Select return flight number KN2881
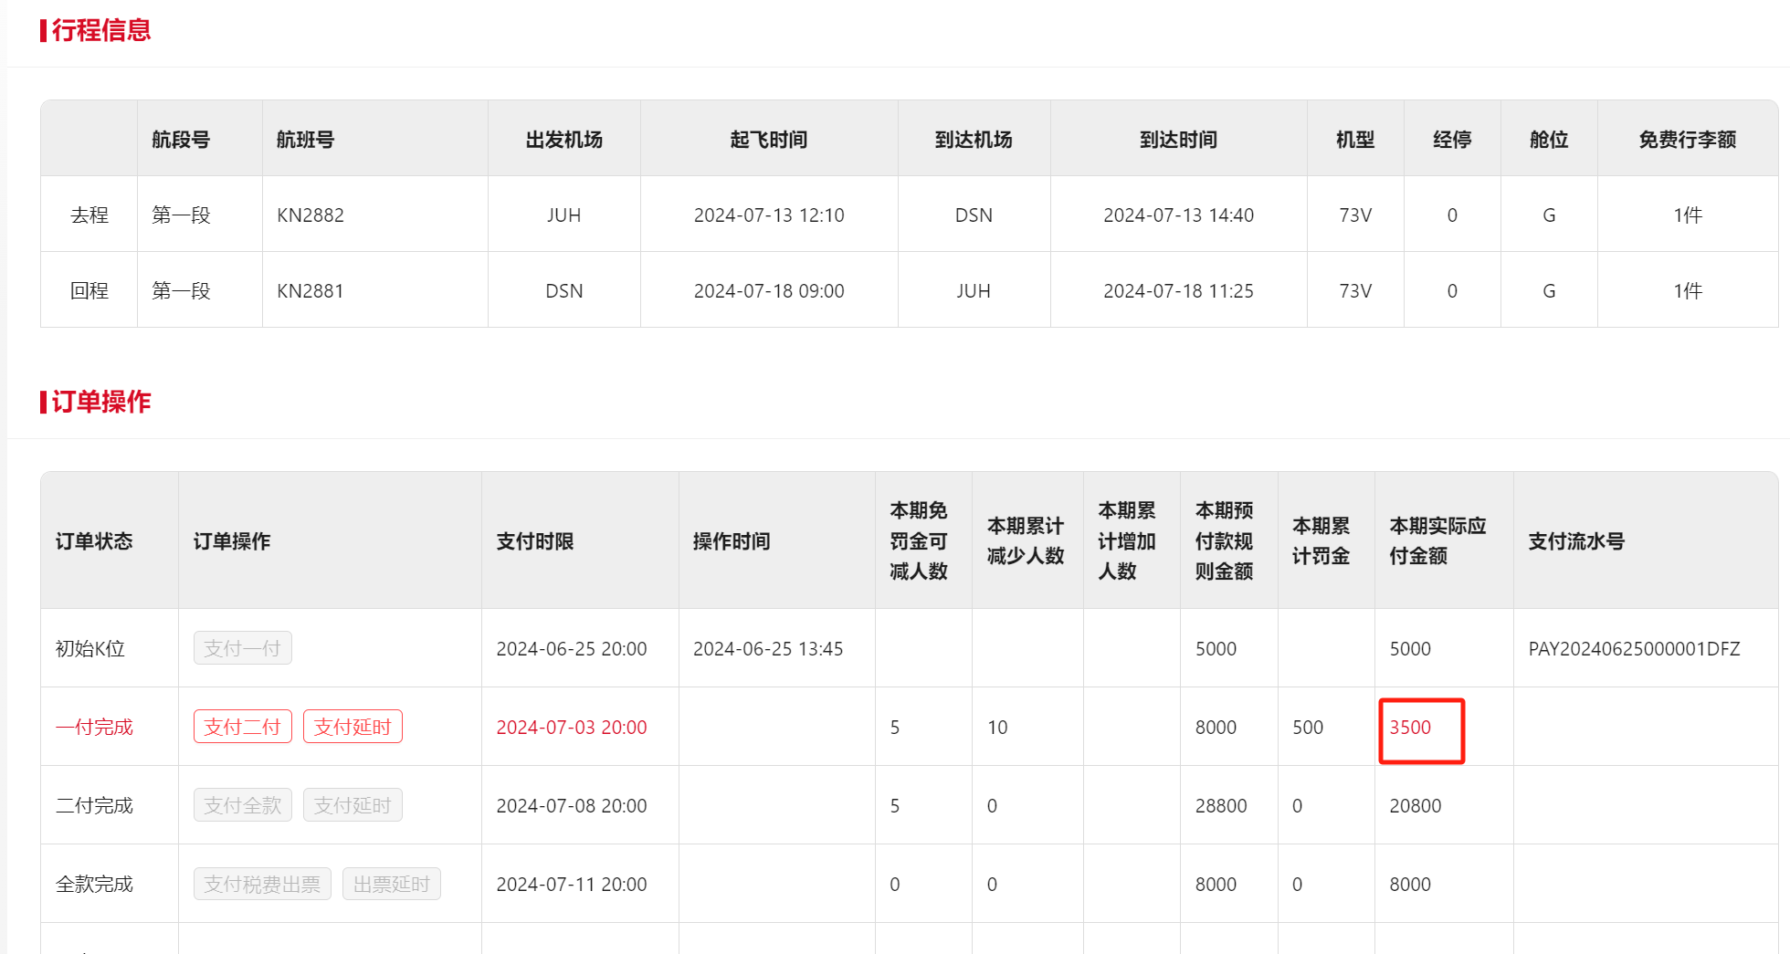The image size is (1790, 954). pyautogui.click(x=311, y=291)
